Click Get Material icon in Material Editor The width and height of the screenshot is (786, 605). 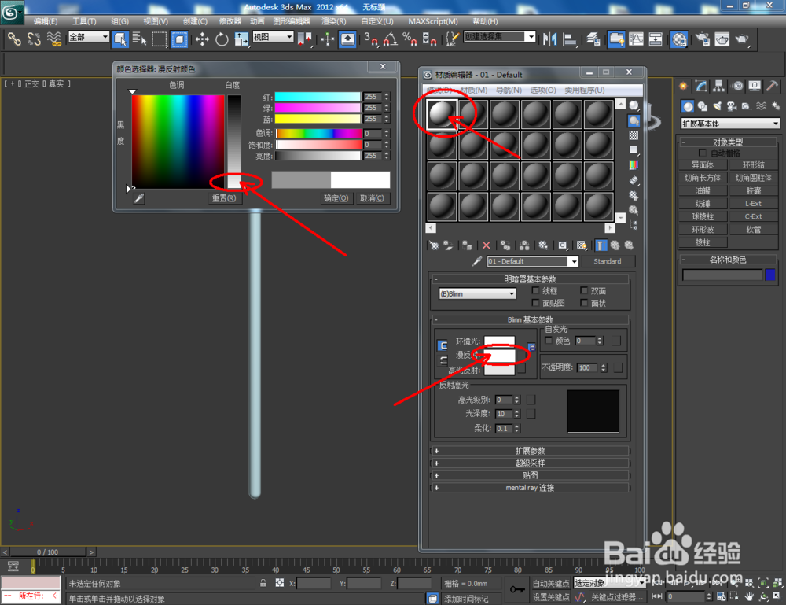(x=434, y=245)
